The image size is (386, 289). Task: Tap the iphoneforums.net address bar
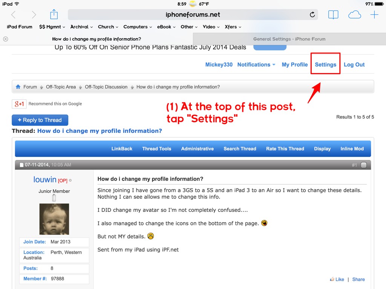193,15
